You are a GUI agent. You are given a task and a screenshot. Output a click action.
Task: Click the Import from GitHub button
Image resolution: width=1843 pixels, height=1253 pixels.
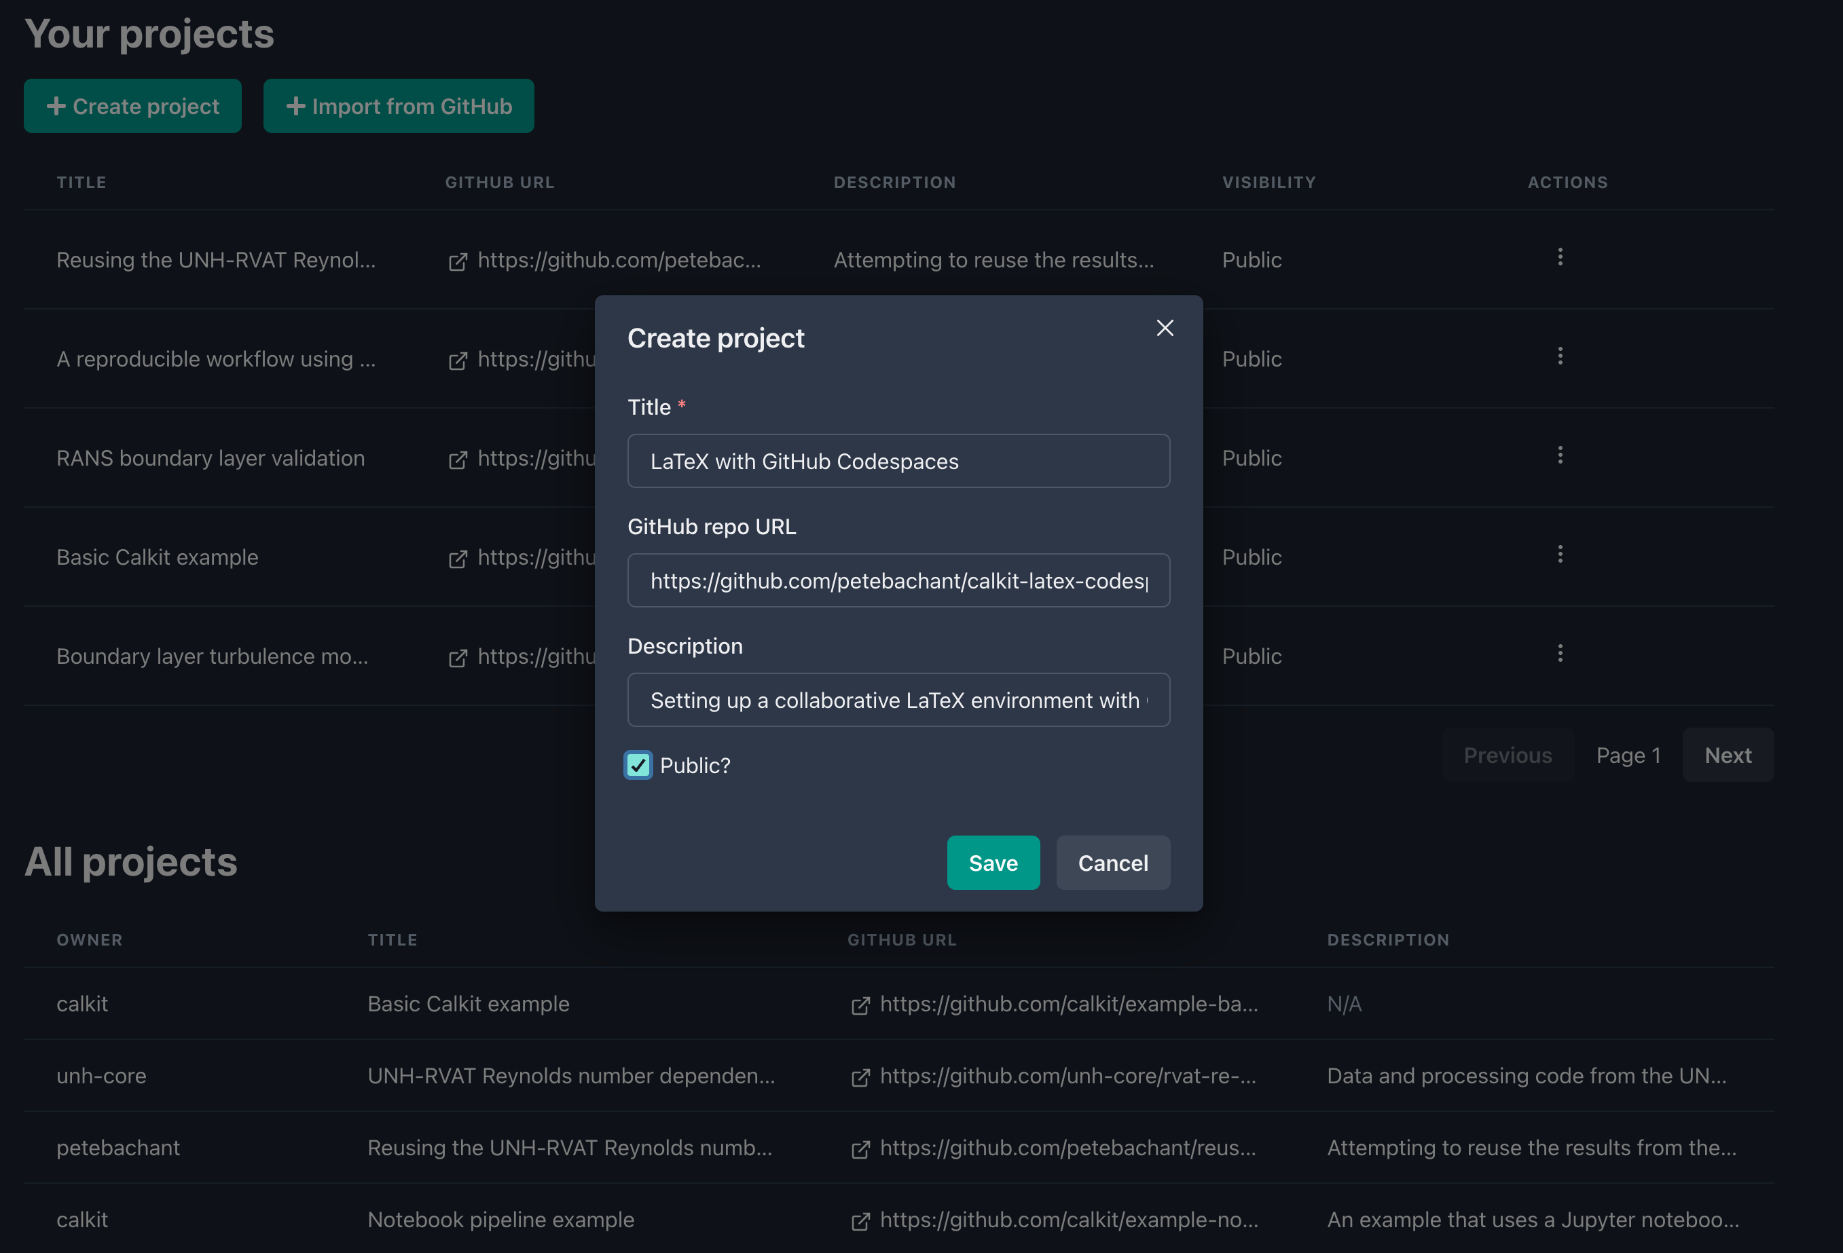397,105
